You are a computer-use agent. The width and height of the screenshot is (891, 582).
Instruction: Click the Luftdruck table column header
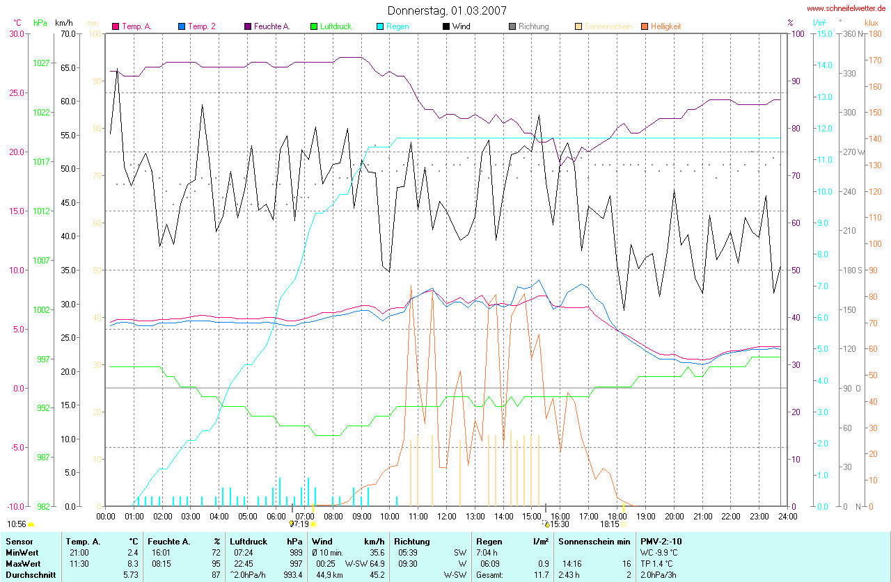[249, 541]
